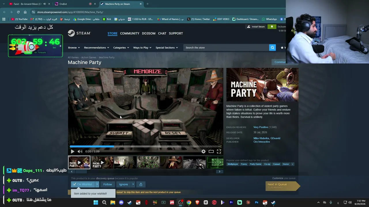
Task: Select the second trailer thumbnail
Action: [x=102, y=162]
